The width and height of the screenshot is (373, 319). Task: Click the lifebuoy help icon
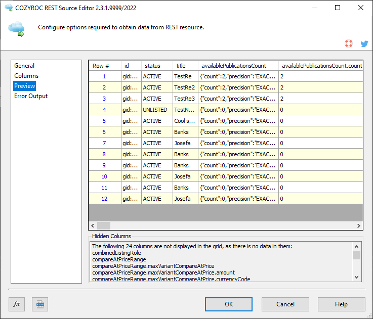pyautogui.click(x=348, y=44)
